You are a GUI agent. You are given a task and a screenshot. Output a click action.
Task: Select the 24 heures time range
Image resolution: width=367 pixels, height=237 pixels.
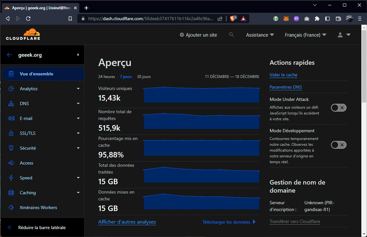click(x=106, y=77)
